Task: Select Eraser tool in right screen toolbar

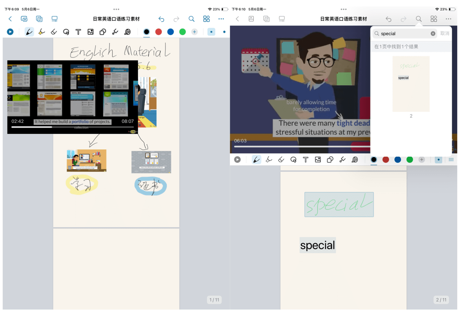Action: [x=281, y=159]
